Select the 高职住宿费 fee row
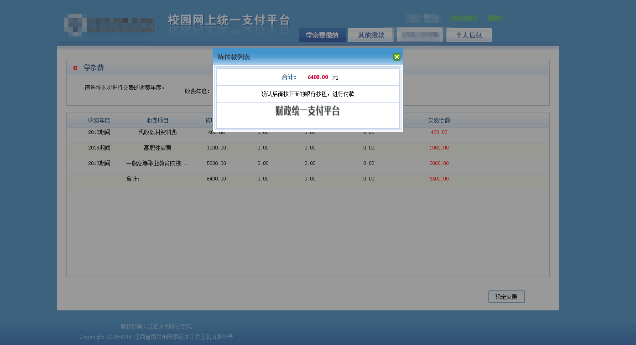Viewport: 636px width, 345px height. 157,148
